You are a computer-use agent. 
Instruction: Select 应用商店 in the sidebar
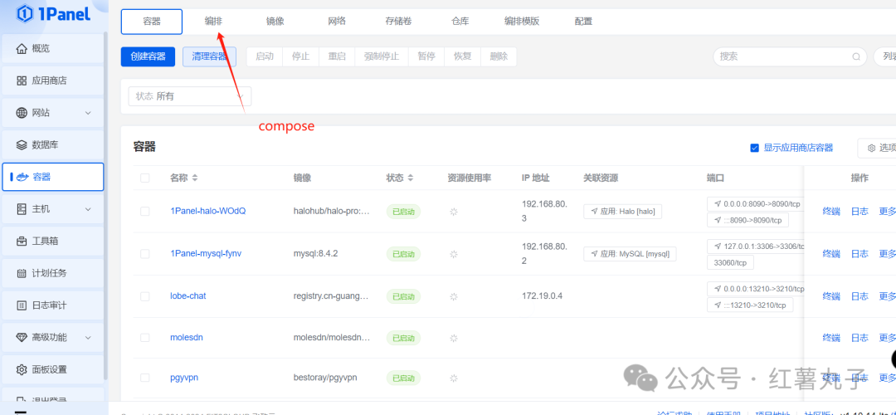[54, 81]
